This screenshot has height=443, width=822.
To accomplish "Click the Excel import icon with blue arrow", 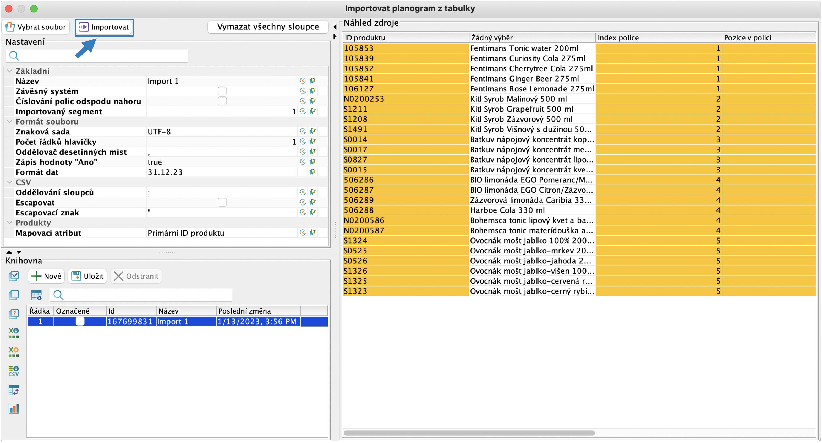I will (14, 333).
